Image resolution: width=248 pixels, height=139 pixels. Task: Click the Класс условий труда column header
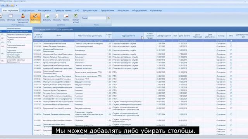point(150,36)
